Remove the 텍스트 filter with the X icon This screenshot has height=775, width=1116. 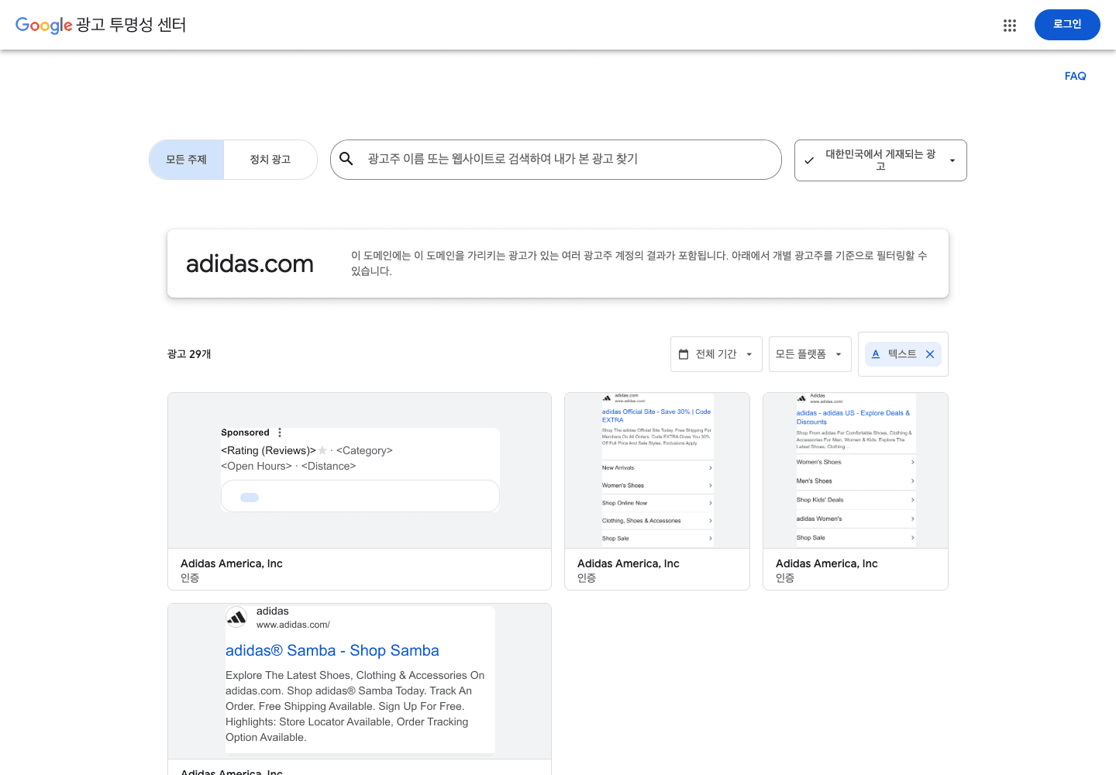pos(930,354)
